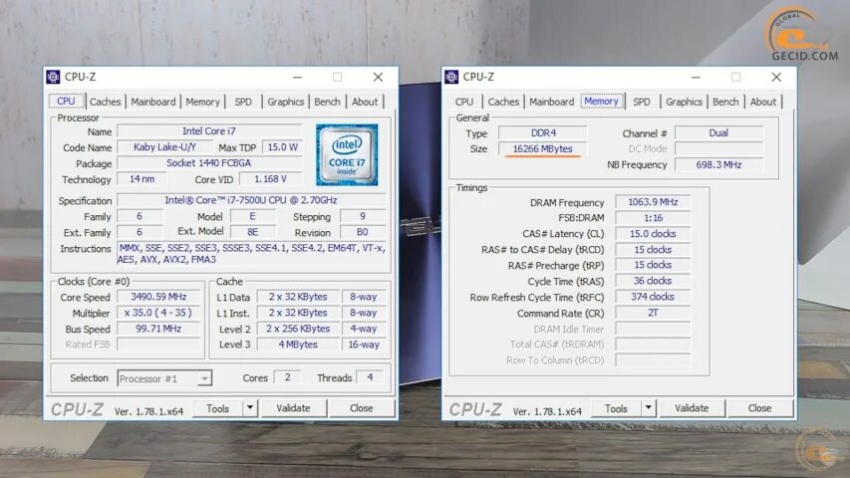Open the Caches tab in right CPU-Z window
The height and width of the screenshot is (478, 850).
503,102
